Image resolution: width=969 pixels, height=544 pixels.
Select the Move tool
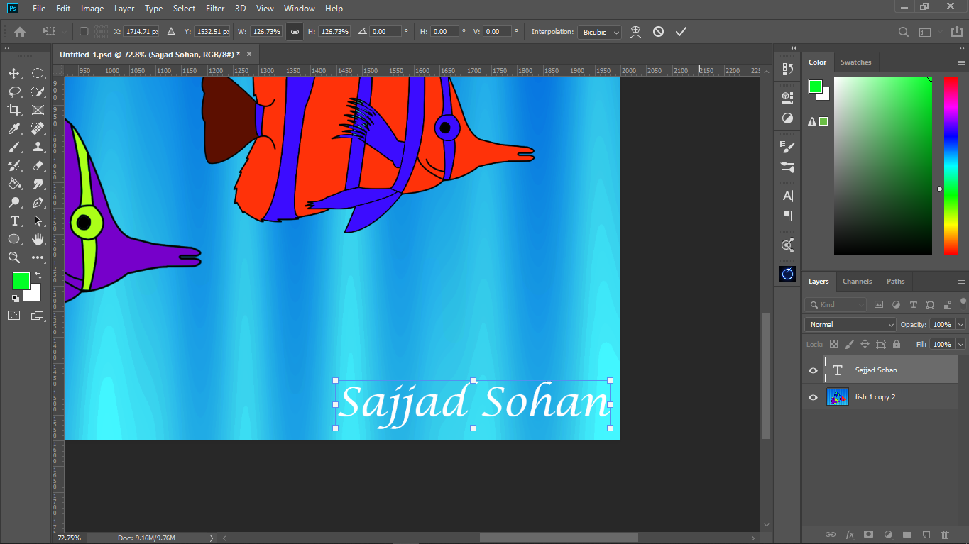pyautogui.click(x=14, y=73)
